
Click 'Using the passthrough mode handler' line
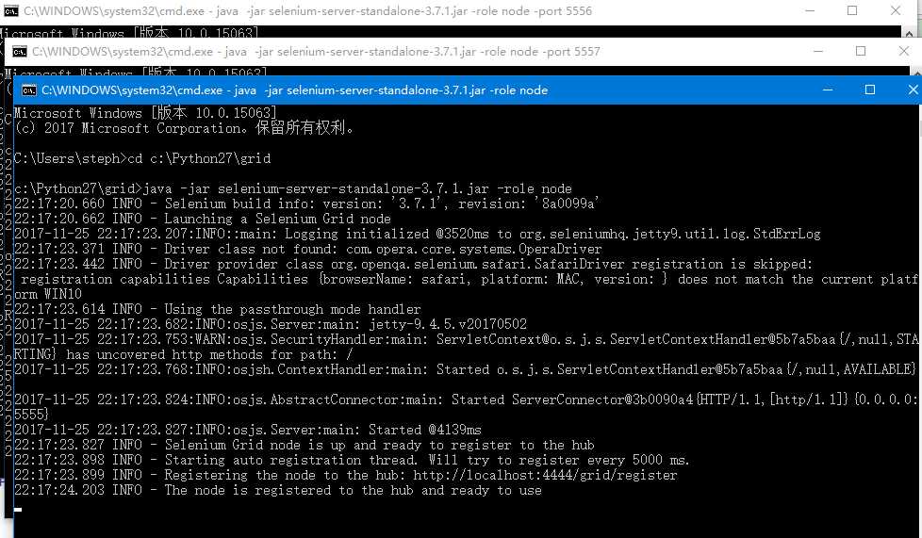(218, 309)
